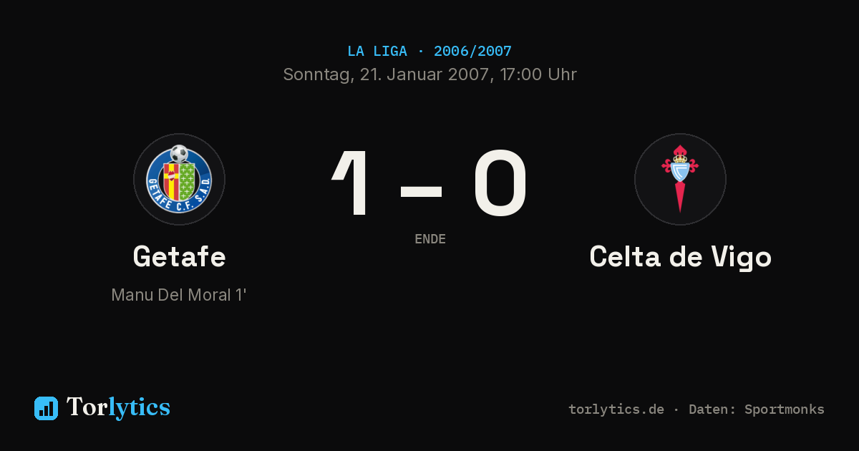Click the Daten: Sportmonks credit

[757, 409]
